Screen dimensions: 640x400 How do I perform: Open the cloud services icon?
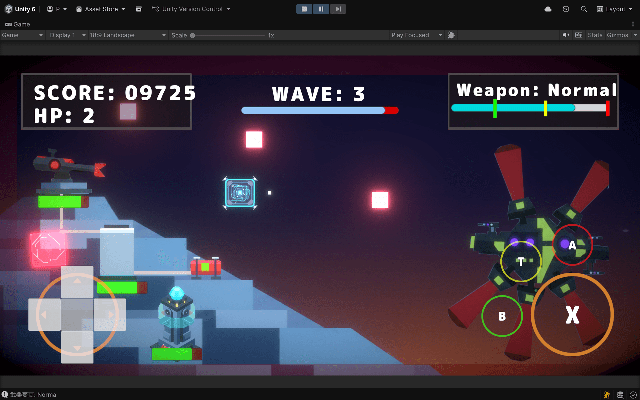548,9
